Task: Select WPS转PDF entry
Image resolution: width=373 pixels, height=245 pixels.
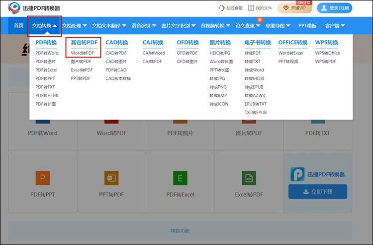Action: pyautogui.click(x=325, y=61)
